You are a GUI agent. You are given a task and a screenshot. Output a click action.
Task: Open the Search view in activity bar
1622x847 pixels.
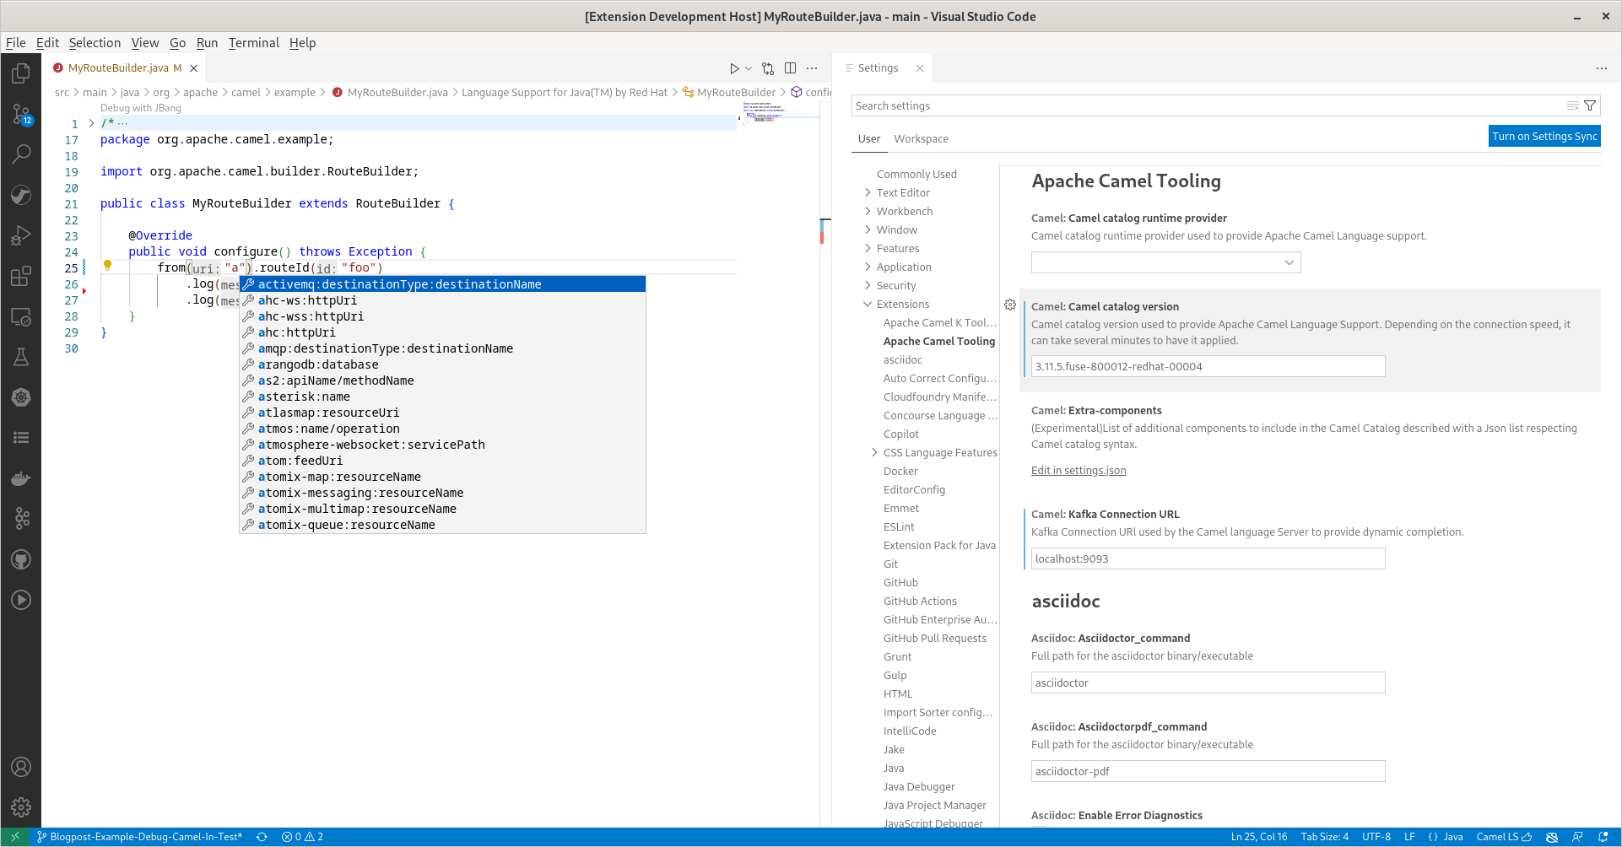(21, 154)
